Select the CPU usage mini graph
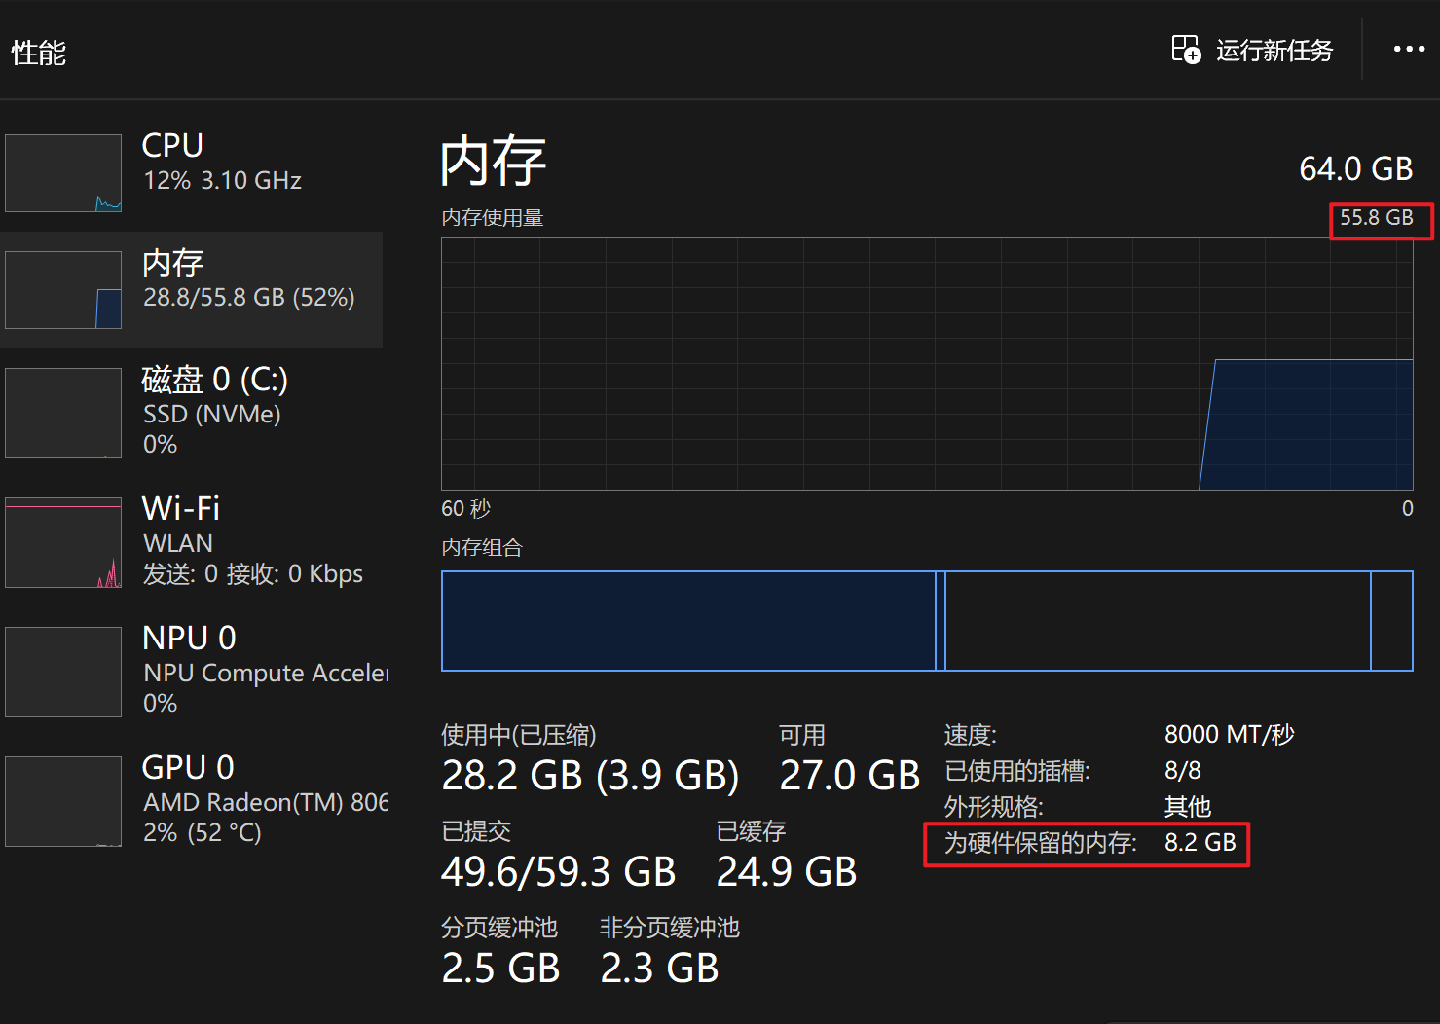Screen dimensions: 1440x1024 pyautogui.click(x=63, y=173)
